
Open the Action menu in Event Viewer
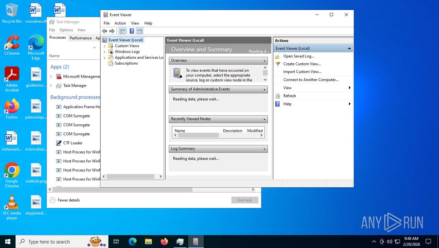tap(120, 23)
